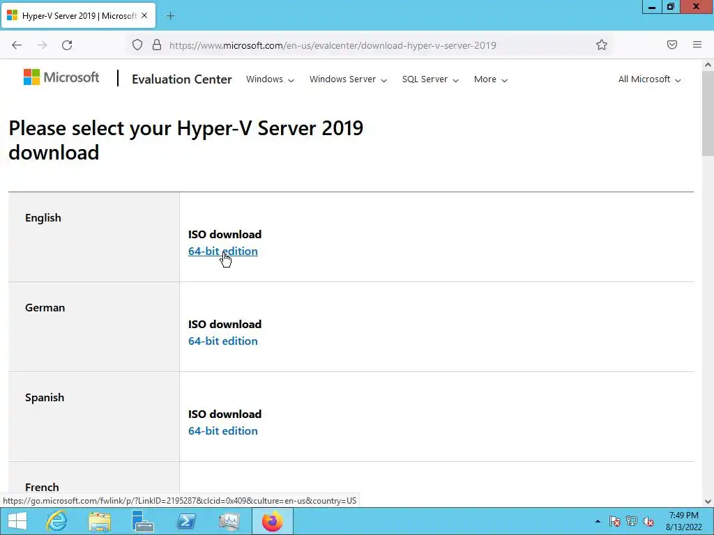Open Server Manager from taskbar

pos(142,521)
